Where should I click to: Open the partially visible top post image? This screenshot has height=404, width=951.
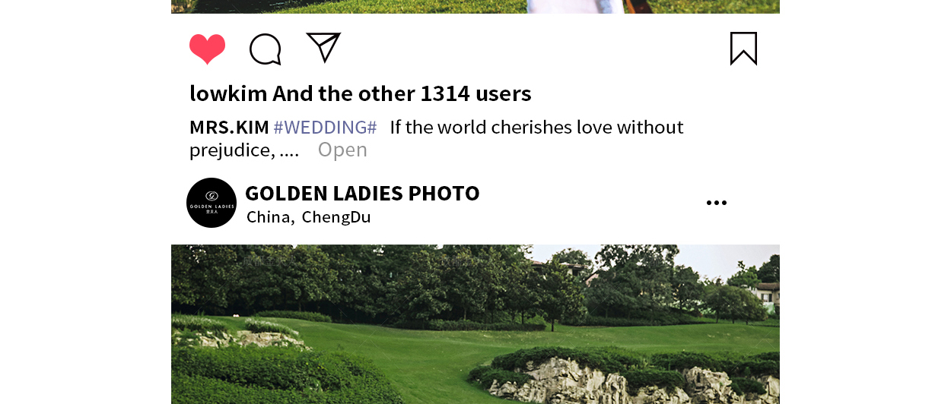(x=475, y=7)
